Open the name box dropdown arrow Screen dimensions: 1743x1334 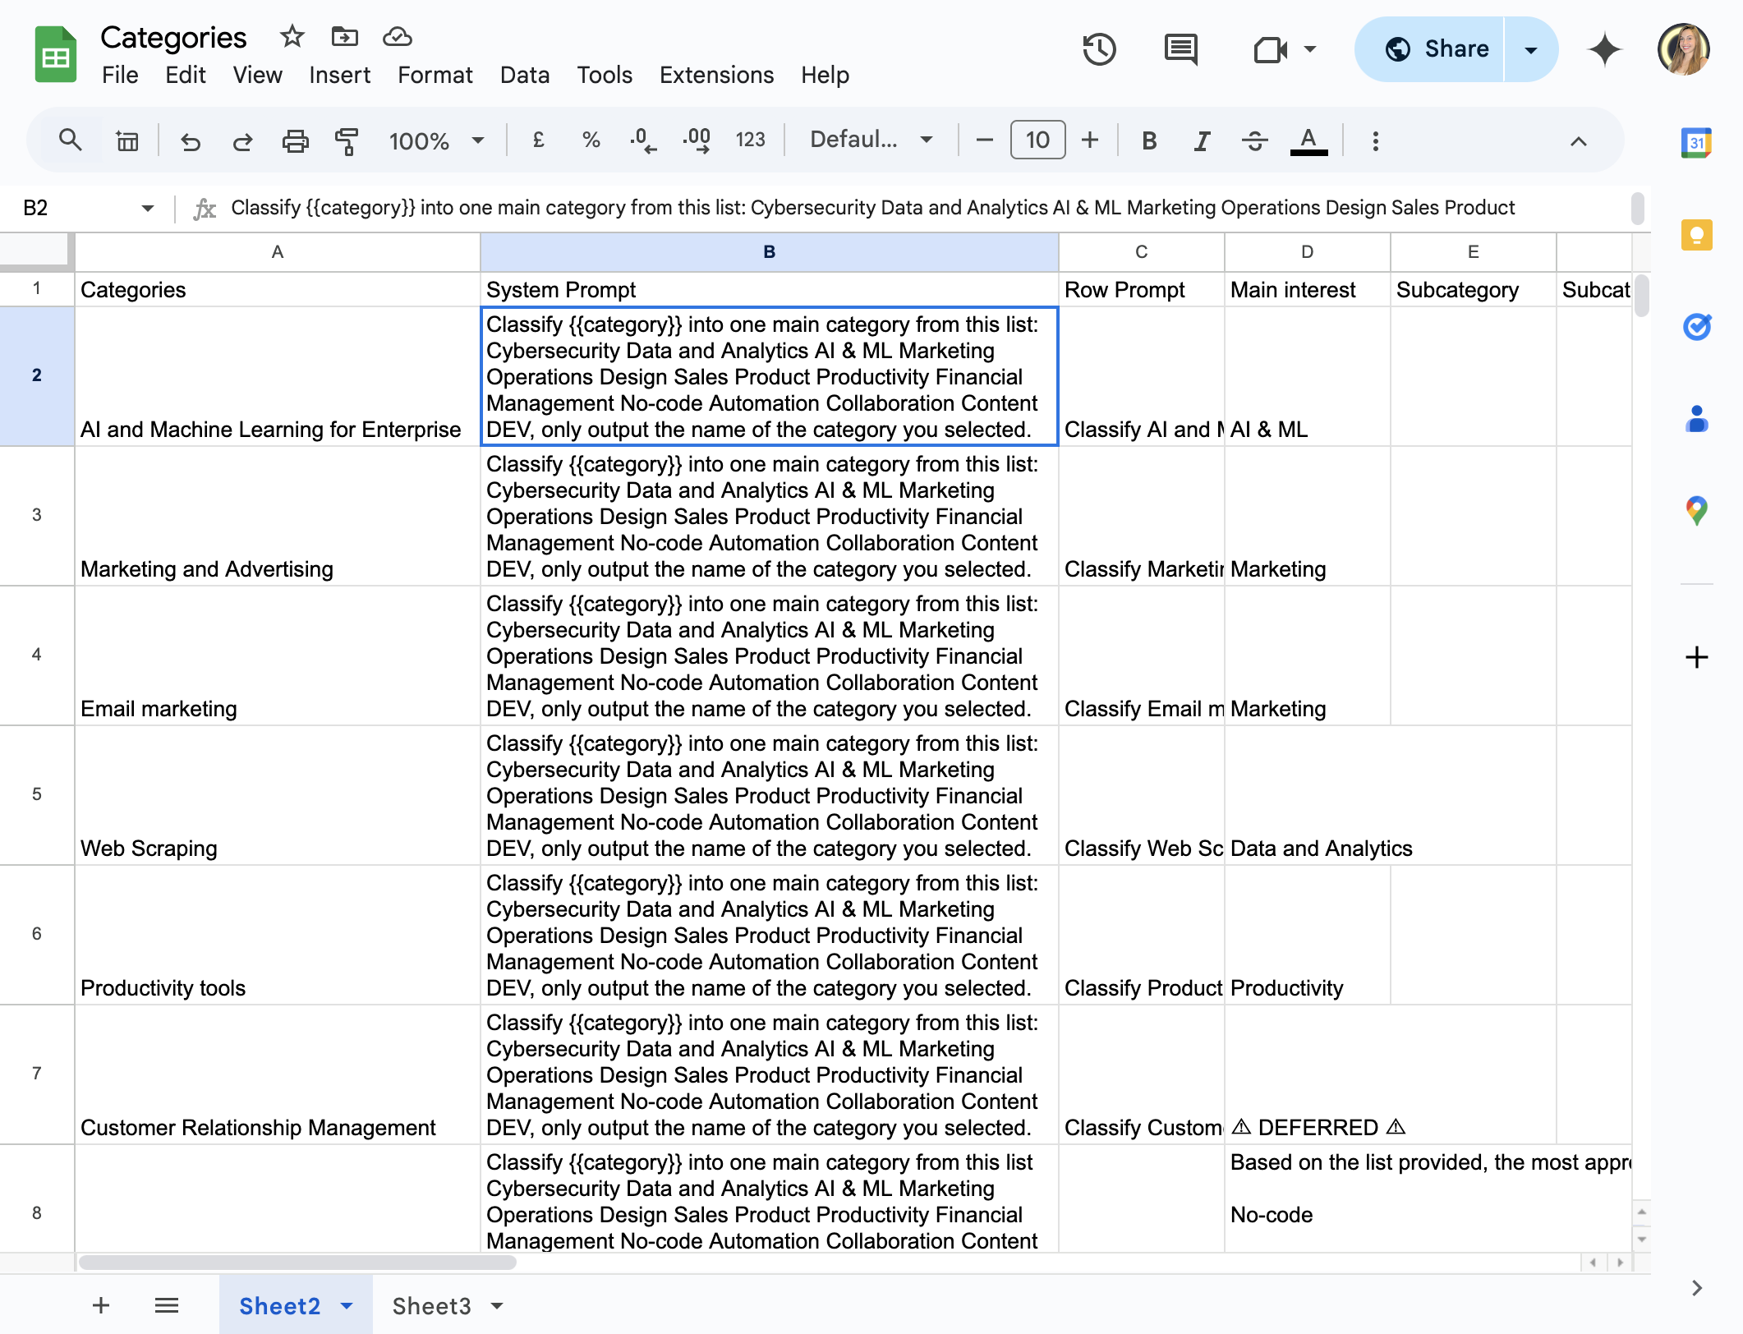[x=148, y=208]
